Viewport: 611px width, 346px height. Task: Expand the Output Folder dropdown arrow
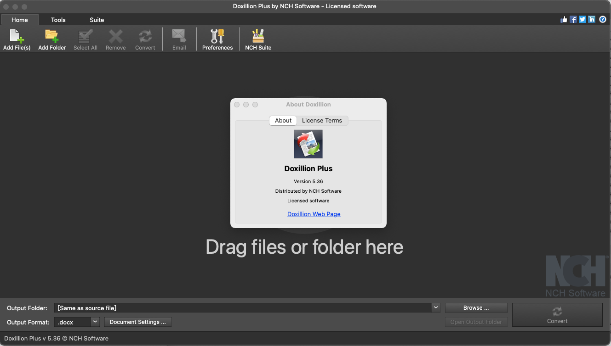coord(435,307)
